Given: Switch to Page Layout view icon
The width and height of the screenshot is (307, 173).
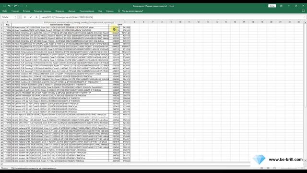Looking at the screenshot, I should (268, 168).
